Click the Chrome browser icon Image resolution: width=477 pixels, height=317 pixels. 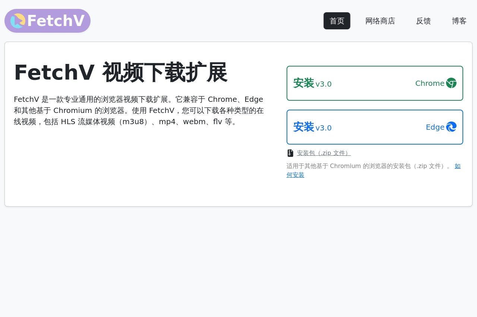tap(451, 83)
